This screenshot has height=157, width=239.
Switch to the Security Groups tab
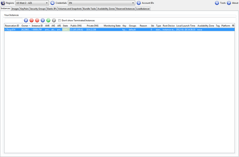click(x=37, y=9)
